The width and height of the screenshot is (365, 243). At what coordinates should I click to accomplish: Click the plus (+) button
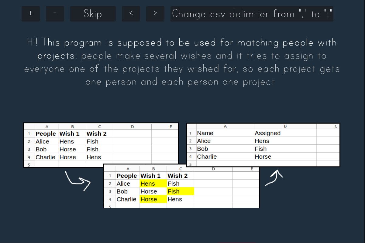click(x=31, y=14)
